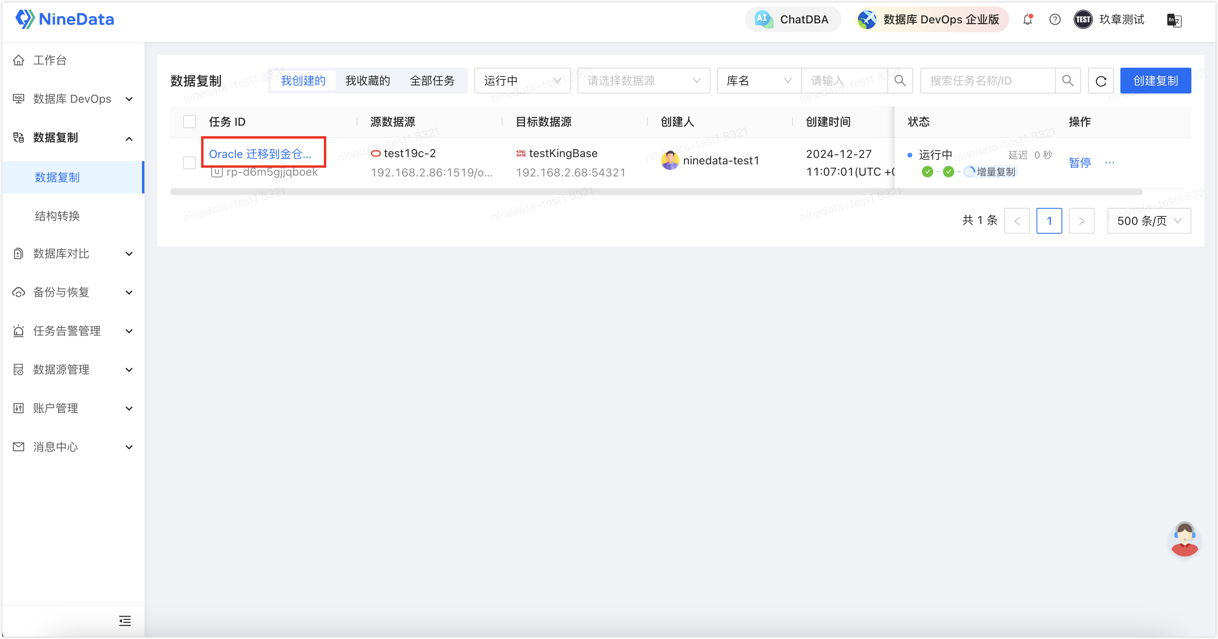Click KingBase icon beside testKingBase
Screen dimensions: 1218x639
pos(521,154)
